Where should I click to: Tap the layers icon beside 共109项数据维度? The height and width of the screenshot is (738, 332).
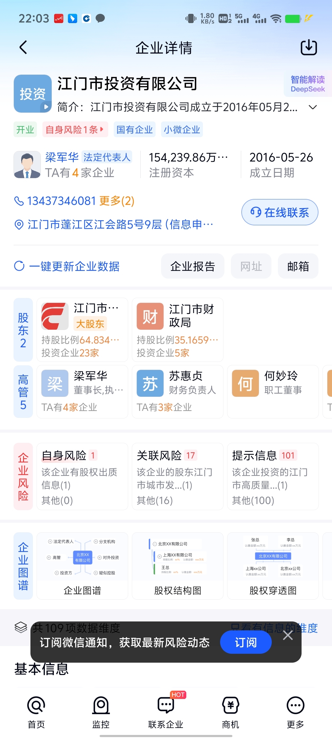(21, 627)
